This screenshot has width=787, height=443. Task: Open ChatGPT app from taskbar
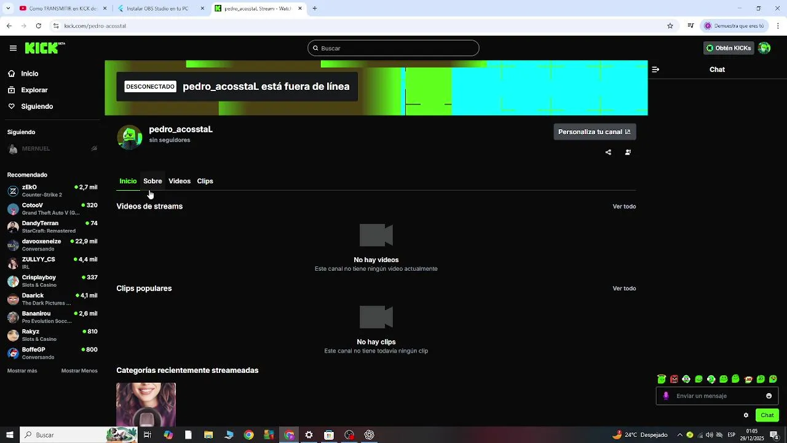(370, 435)
